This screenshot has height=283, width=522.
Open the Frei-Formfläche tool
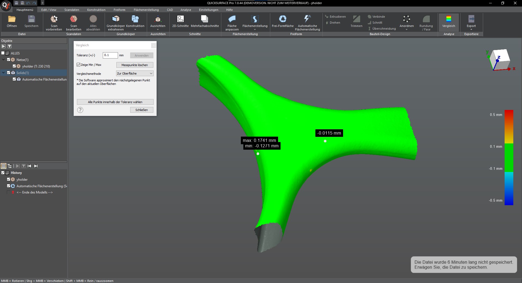click(282, 19)
